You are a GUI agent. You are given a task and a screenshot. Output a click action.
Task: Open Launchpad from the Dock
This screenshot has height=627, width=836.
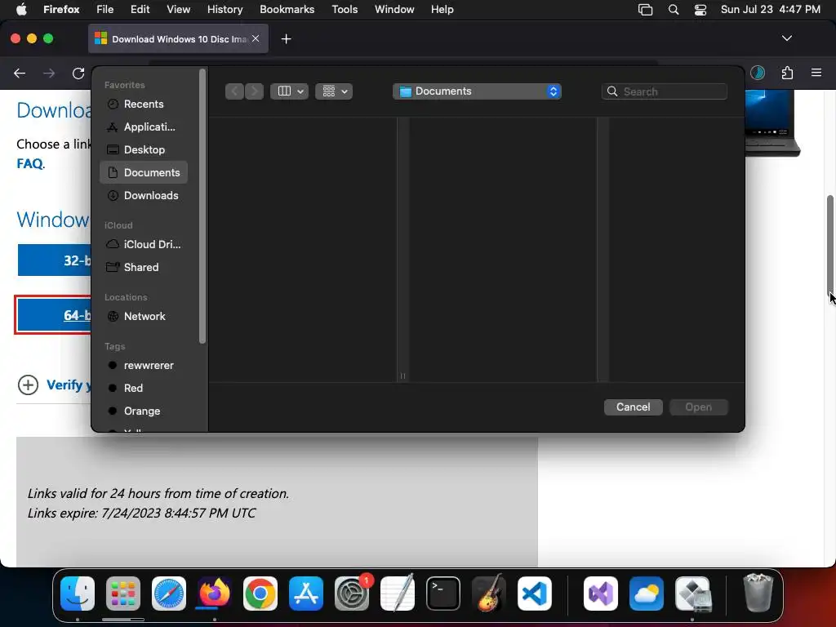tap(123, 594)
